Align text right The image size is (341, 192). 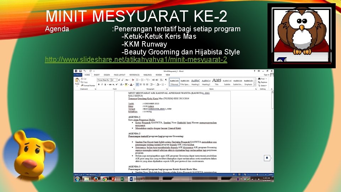click(144, 85)
